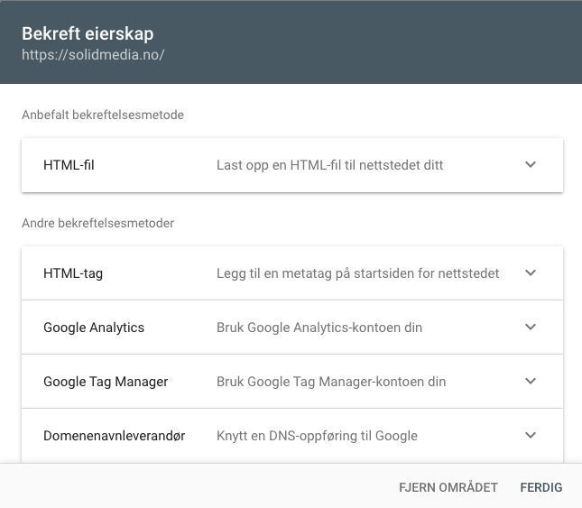Expand the HTML-fil chevron arrow

click(531, 165)
